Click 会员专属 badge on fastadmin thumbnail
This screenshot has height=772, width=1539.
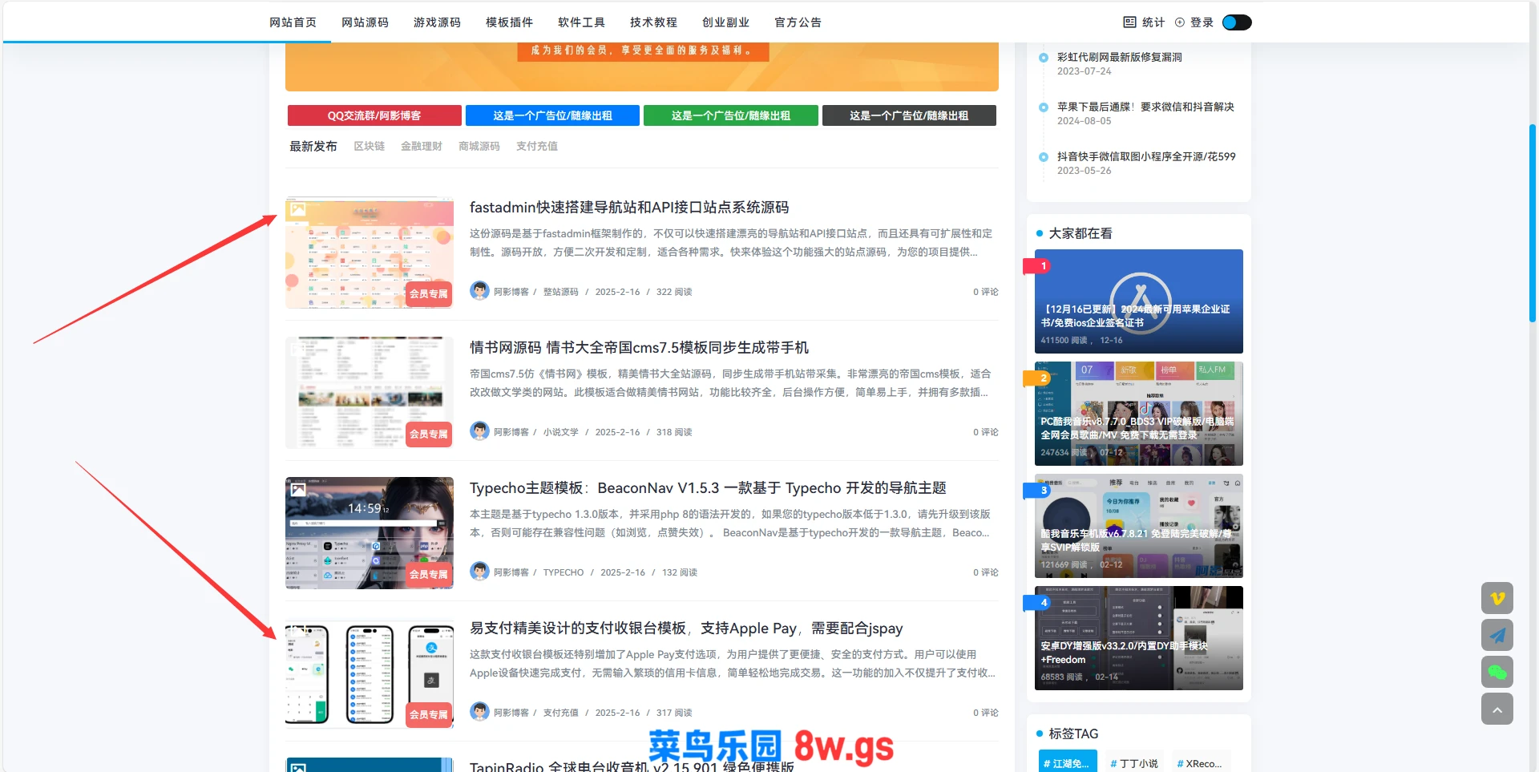pos(429,294)
